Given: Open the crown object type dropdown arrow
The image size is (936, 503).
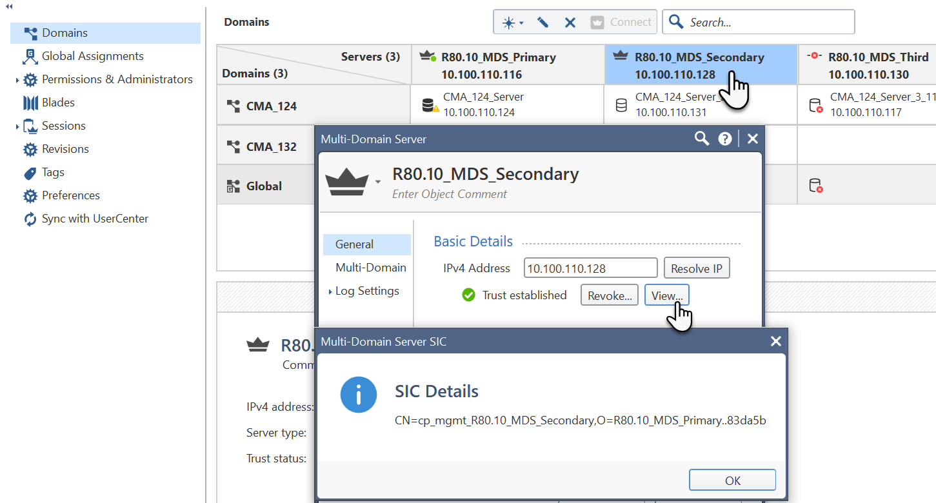Looking at the screenshot, I should click(378, 182).
